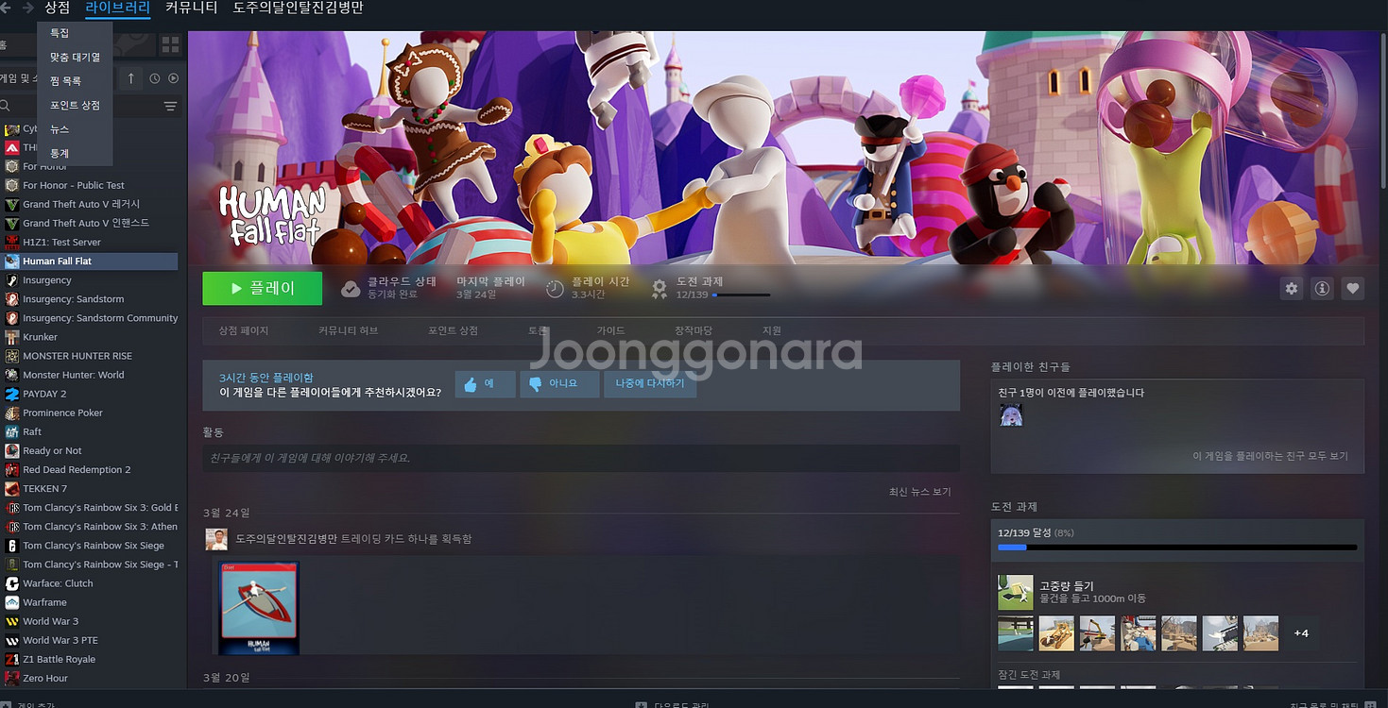Sort the game list with the up arrow
The image size is (1388, 708).
(x=130, y=78)
